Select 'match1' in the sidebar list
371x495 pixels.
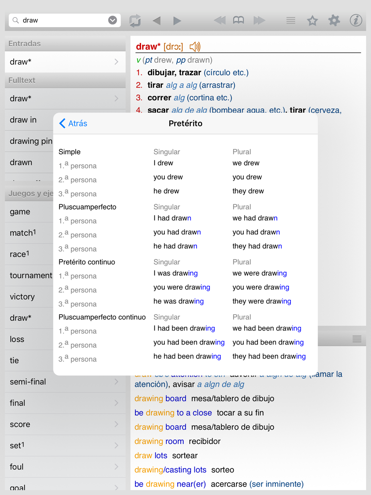(29, 233)
